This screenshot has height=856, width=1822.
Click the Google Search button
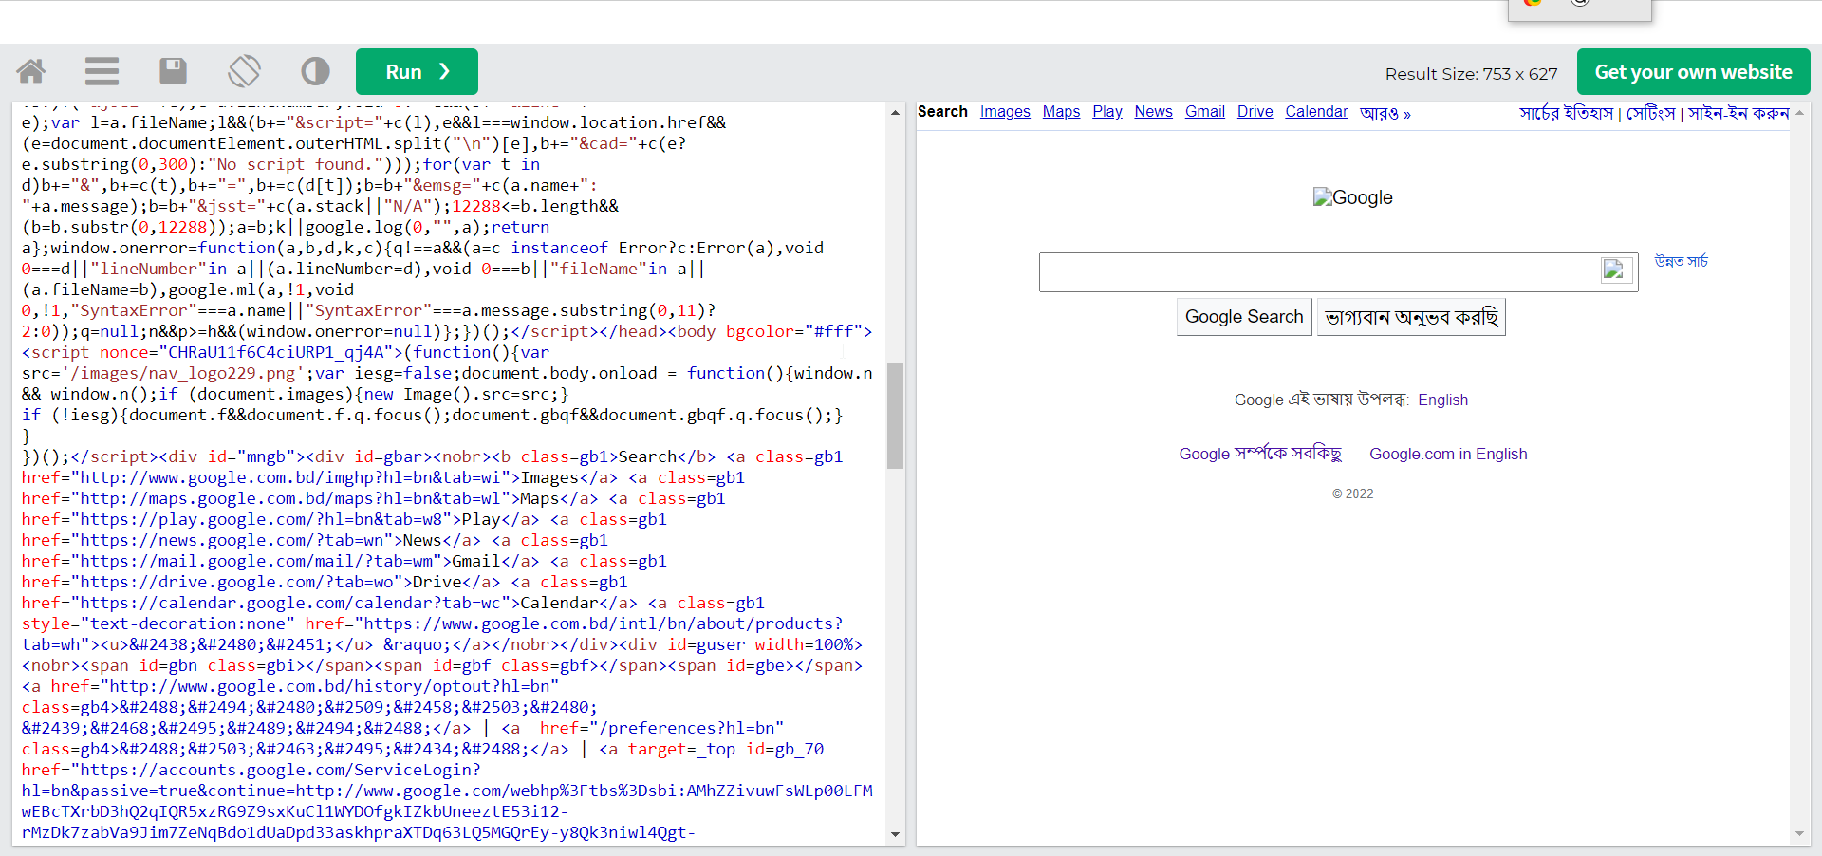point(1244,316)
